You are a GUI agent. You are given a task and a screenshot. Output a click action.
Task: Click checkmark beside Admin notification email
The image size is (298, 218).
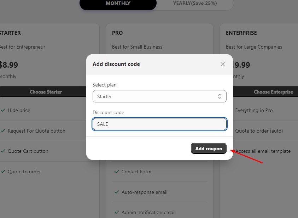117,212
